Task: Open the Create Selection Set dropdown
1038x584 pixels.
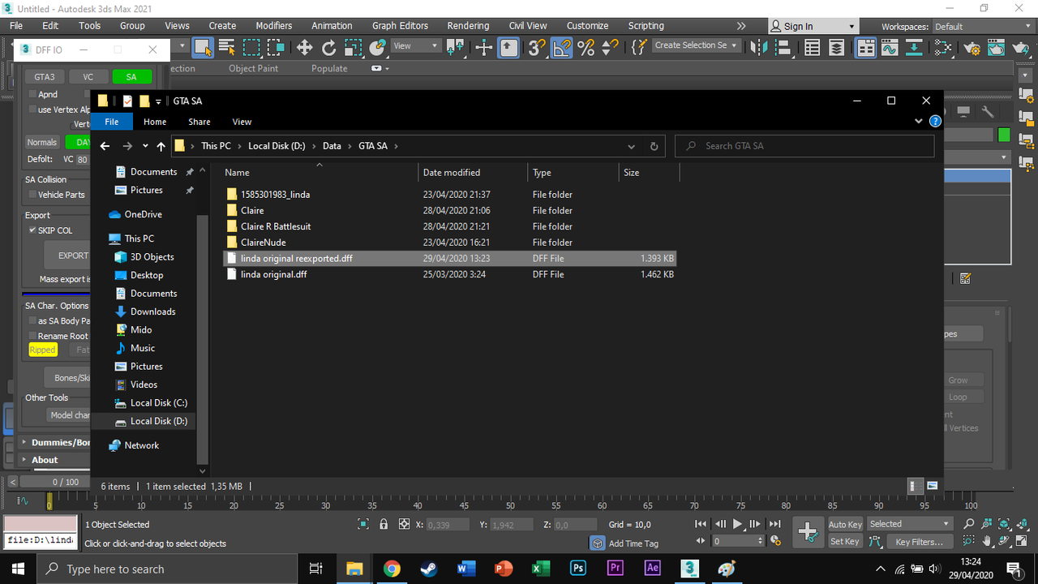Action: (x=696, y=45)
